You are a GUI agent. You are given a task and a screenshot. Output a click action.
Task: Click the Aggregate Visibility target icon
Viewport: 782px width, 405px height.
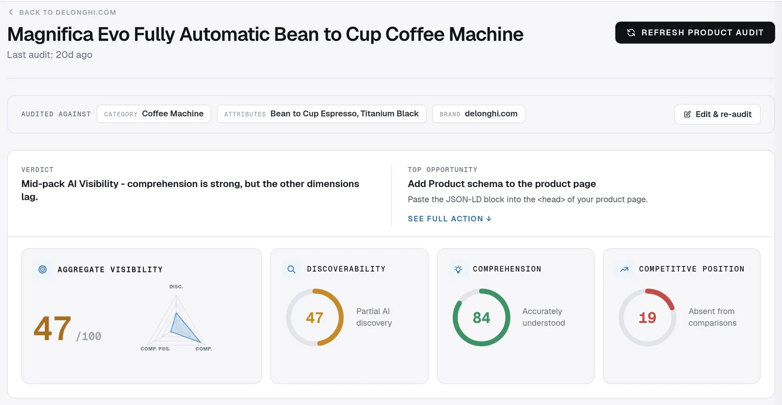[43, 269]
